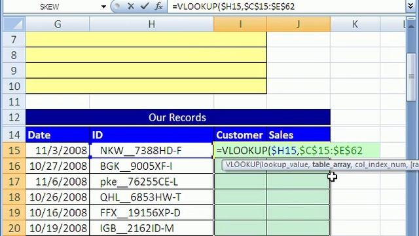Click the green Customer cell in row 17
Viewport: 419px width, 236px height.
240,182
